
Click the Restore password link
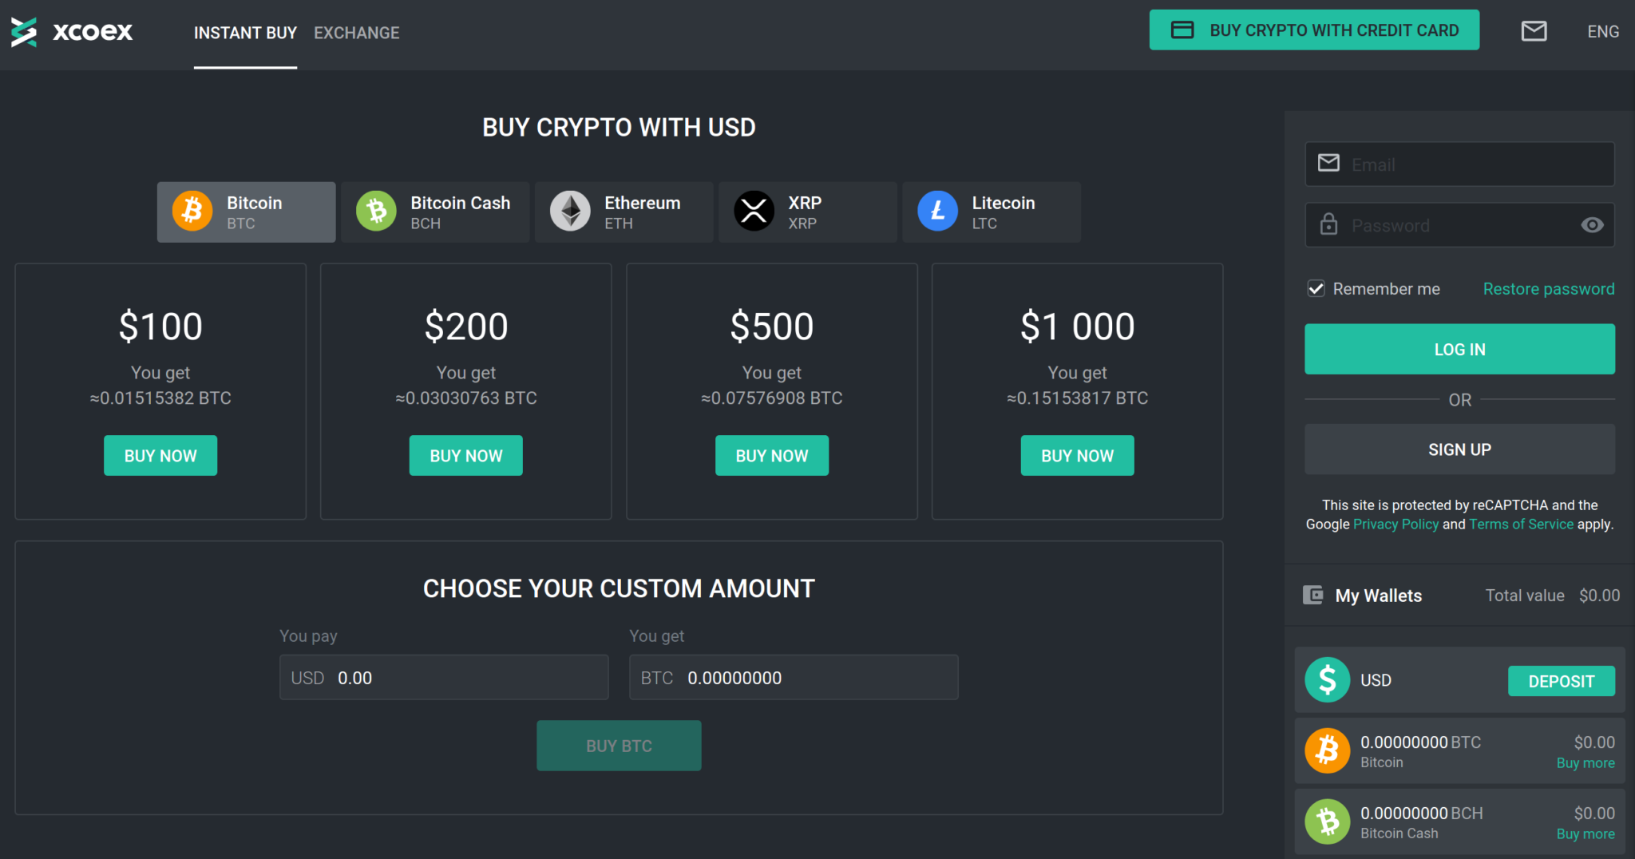point(1548,289)
